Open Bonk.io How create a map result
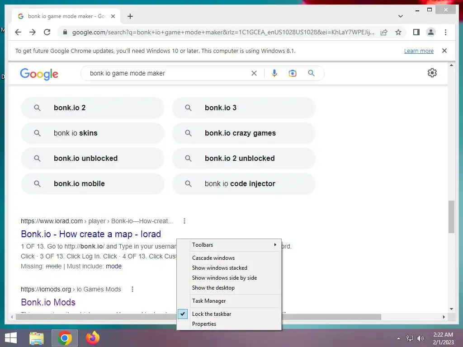 [91, 234]
